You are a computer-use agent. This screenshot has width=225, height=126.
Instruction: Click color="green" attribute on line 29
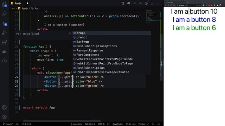87,86
